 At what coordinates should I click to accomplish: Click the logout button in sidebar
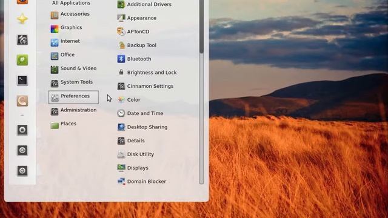point(22,150)
